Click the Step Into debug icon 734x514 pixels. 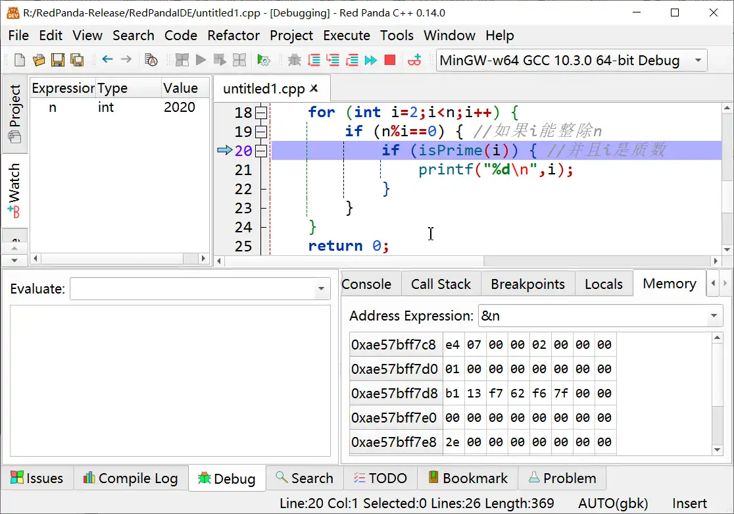334,61
